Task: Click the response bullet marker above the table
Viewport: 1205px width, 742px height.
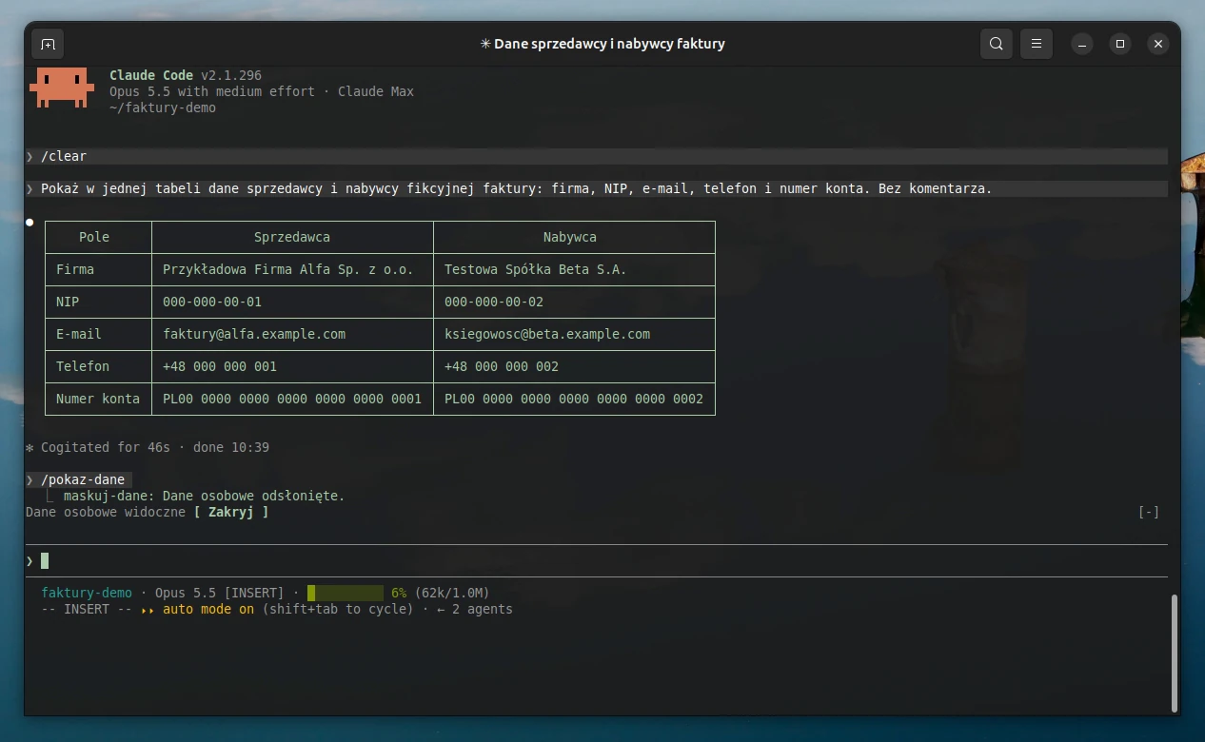Action: click(x=30, y=222)
